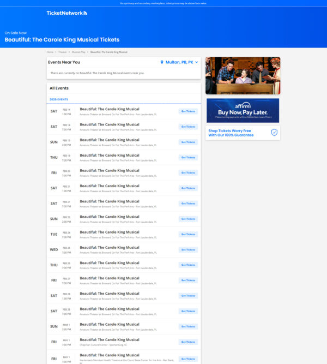Viewport: 327px width, 364px height.
Task: Get Tickets for Tue Feb 24 show
Action: click(x=188, y=234)
